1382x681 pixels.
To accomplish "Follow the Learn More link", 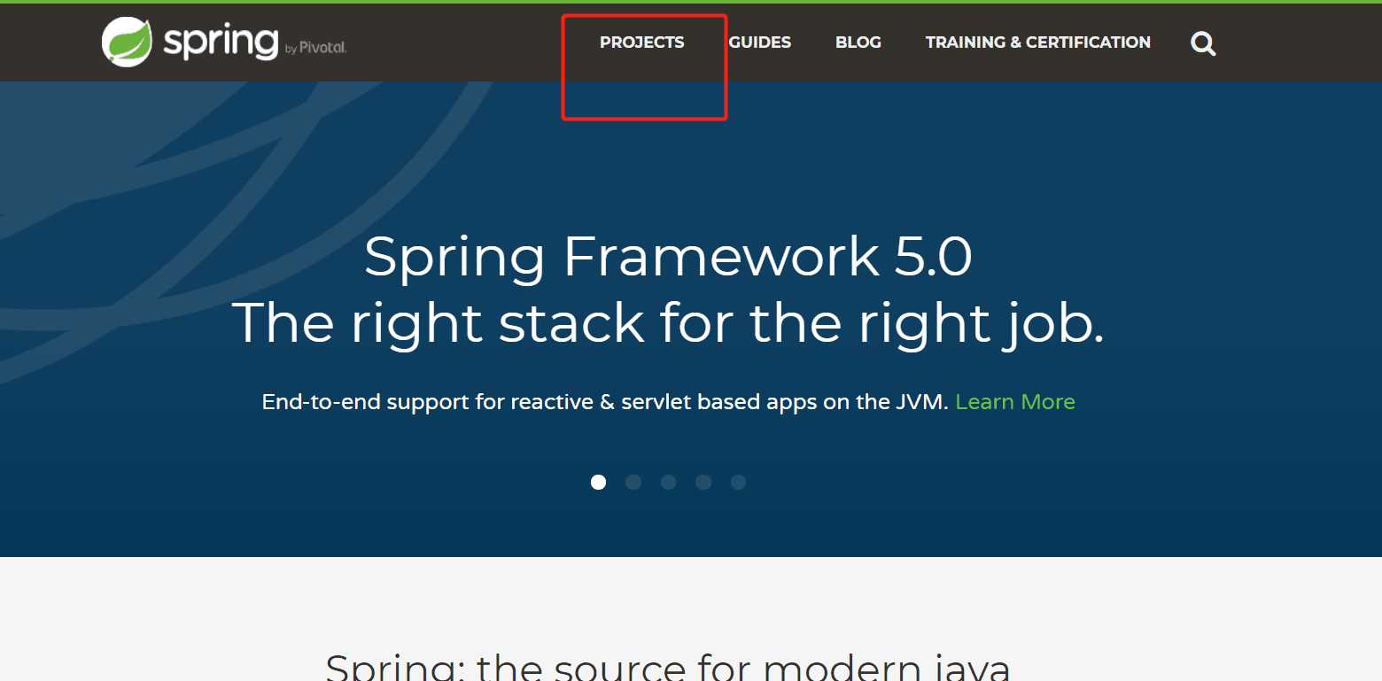I will pyautogui.click(x=1015, y=402).
